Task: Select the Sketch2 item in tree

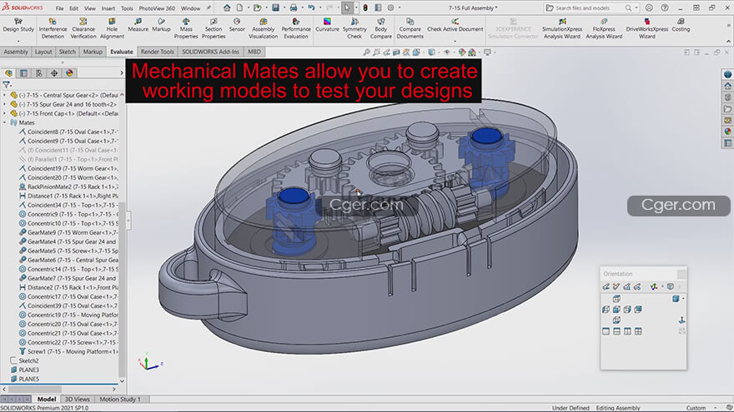Action: pyautogui.click(x=24, y=360)
